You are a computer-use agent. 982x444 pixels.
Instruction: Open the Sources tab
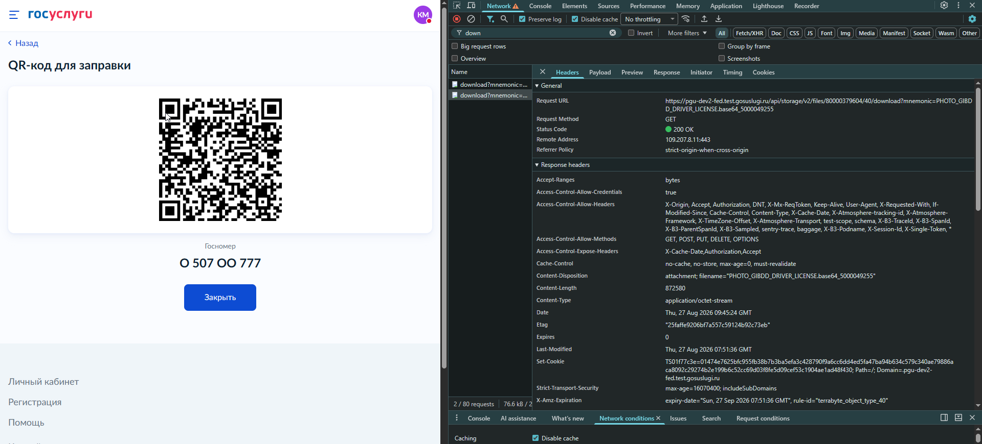[x=609, y=6]
